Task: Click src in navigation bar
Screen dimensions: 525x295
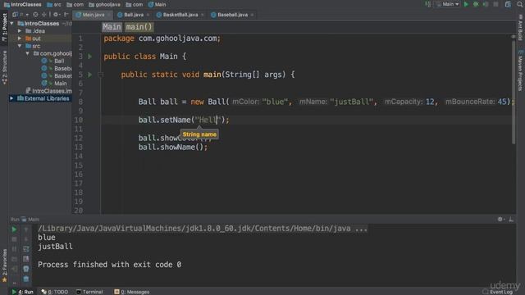Action: click(x=54, y=4)
